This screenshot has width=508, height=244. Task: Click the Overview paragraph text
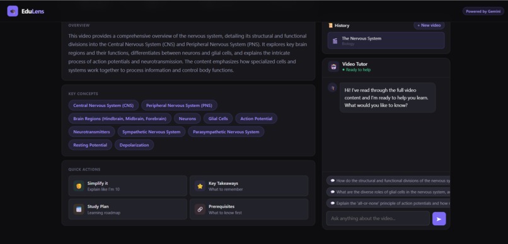pyautogui.click(x=188, y=53)
